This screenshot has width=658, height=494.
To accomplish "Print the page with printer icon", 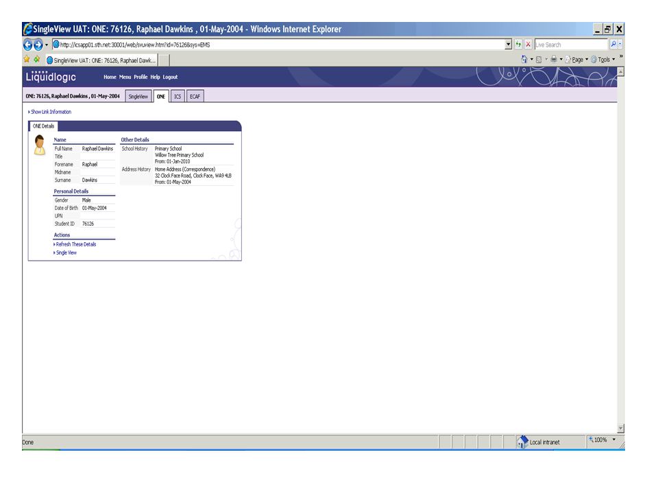I will 554,59.
